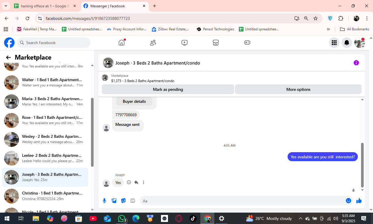Open the All Bookmarks folder
Image resolution: width=373 pixels, height=224 pixels.
tap(355, 29)
